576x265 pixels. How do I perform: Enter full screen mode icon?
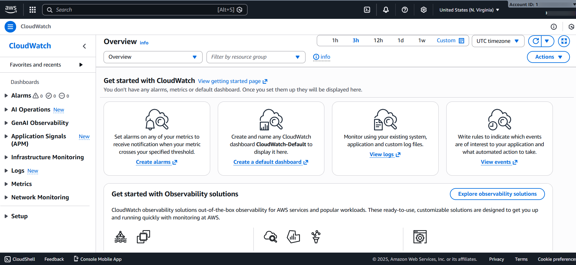pos(564,41)
